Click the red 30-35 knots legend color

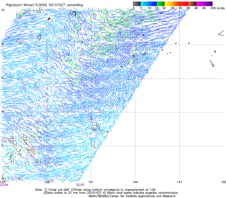(x=184, y=4)
